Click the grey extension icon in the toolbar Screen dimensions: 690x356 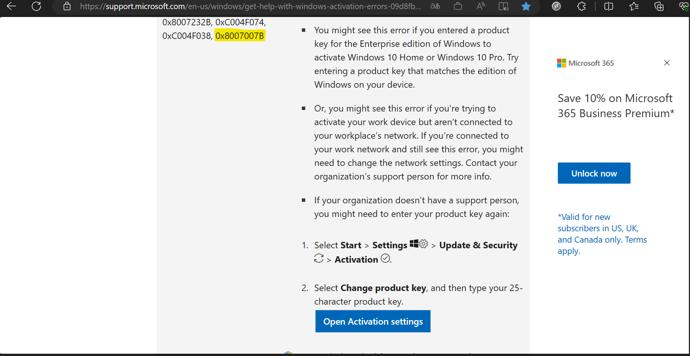tap(556, 6)
